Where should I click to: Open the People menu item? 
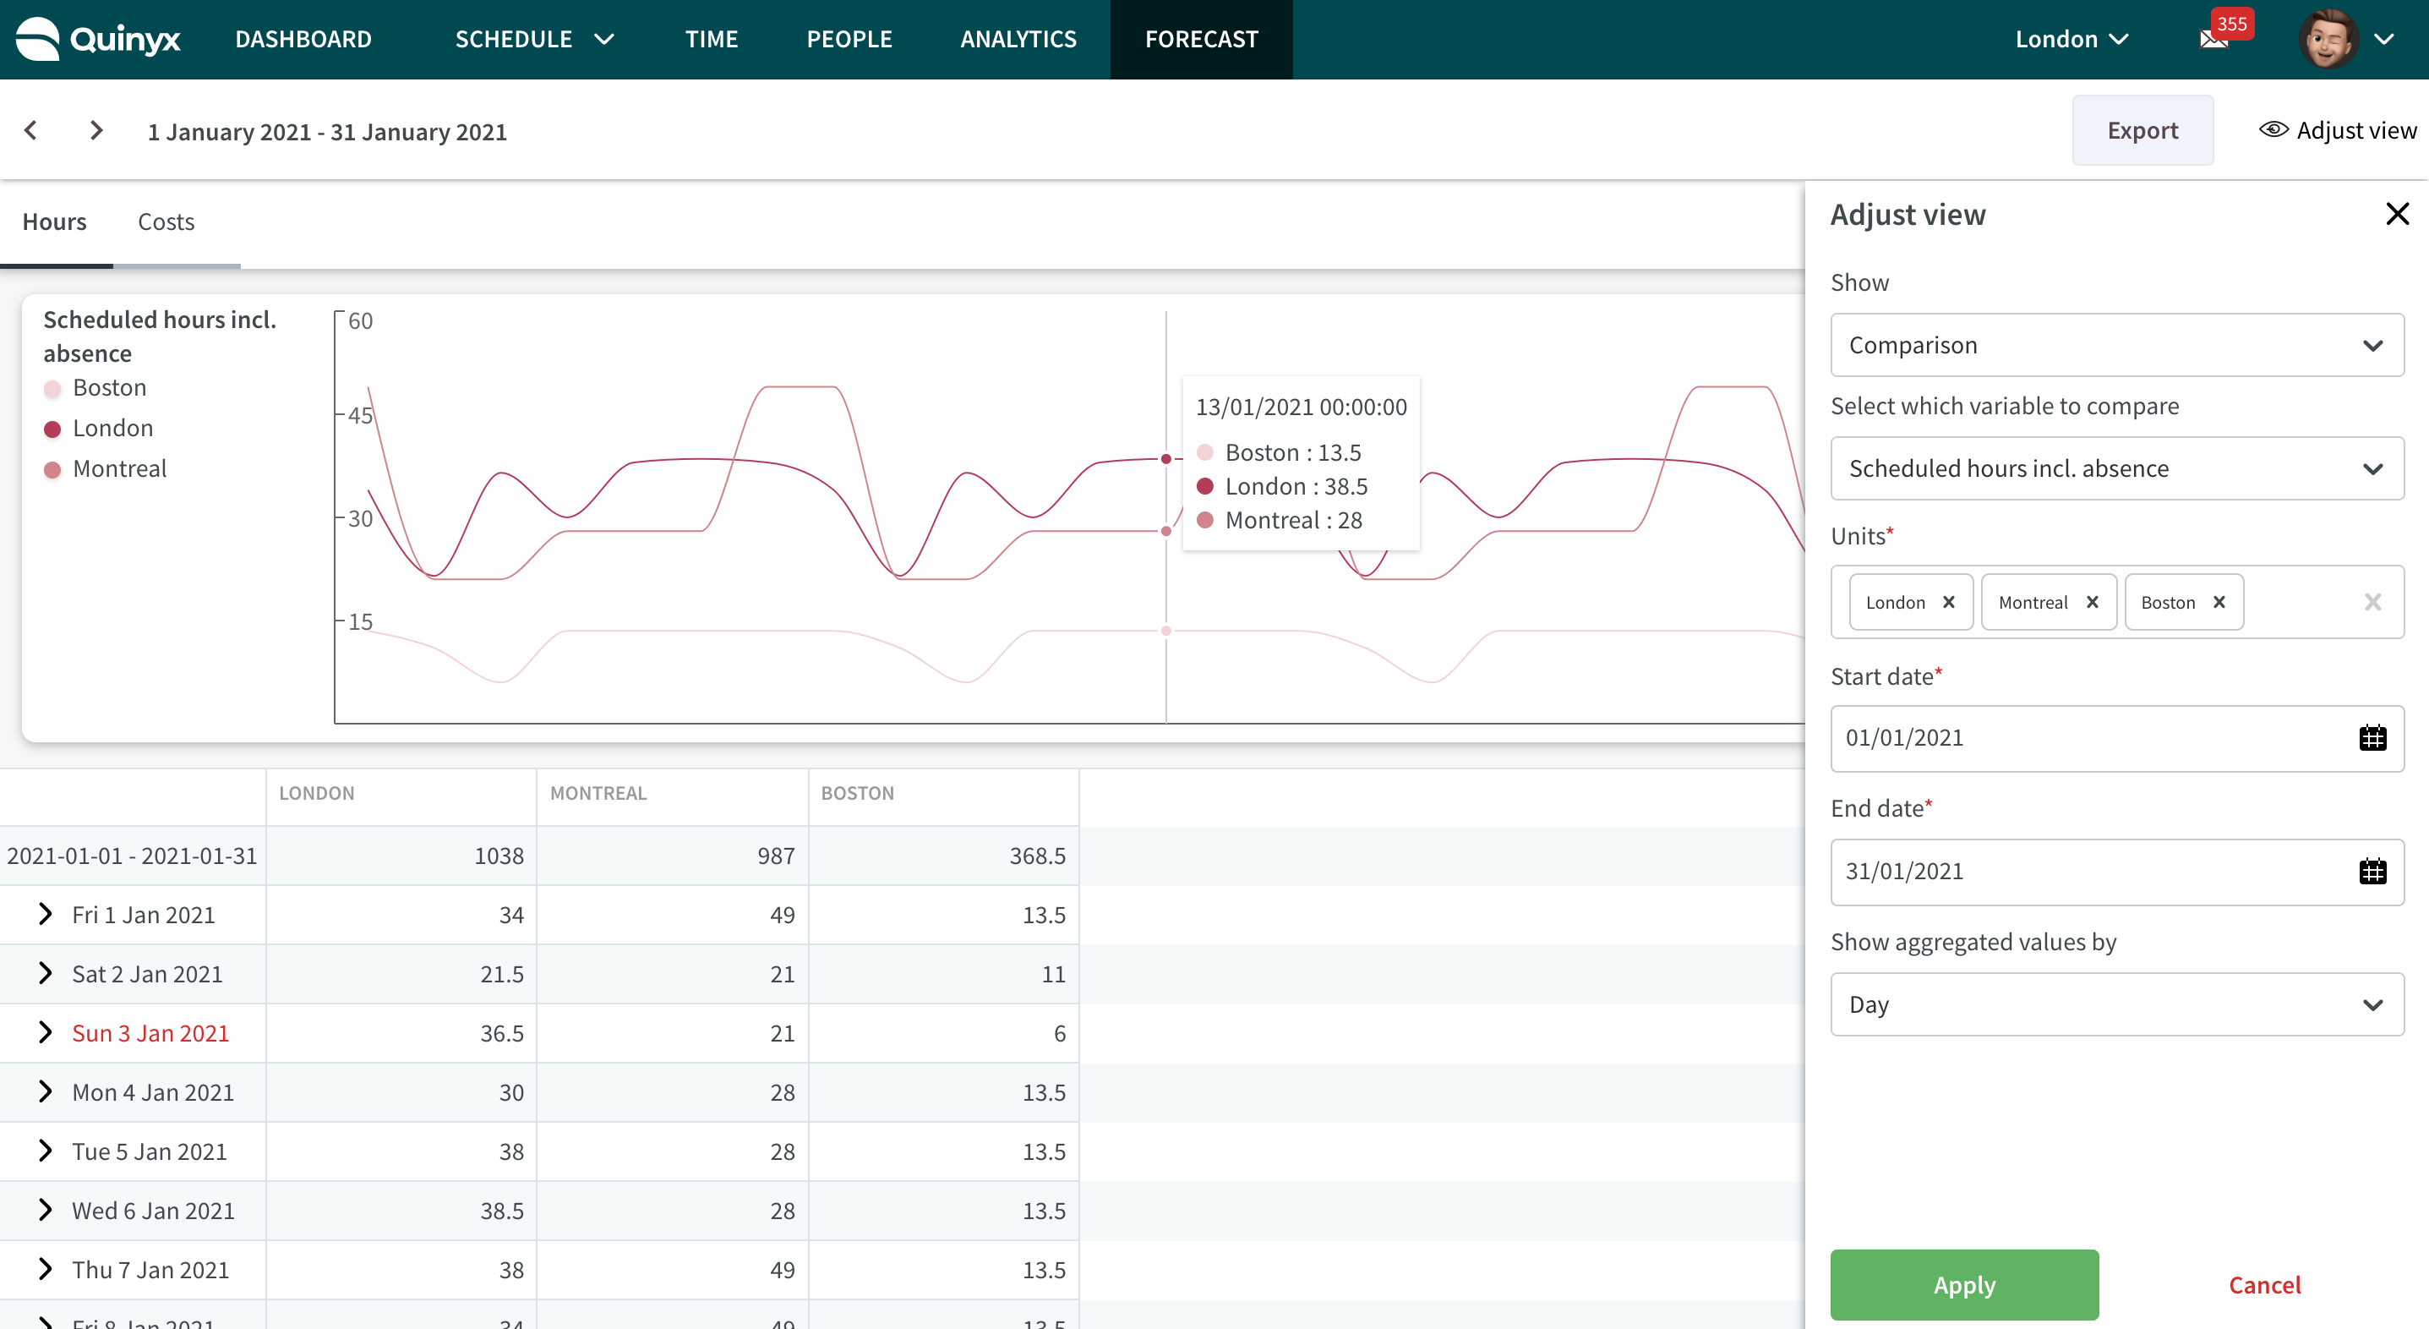pyautogui.click(x=849, y=39)
